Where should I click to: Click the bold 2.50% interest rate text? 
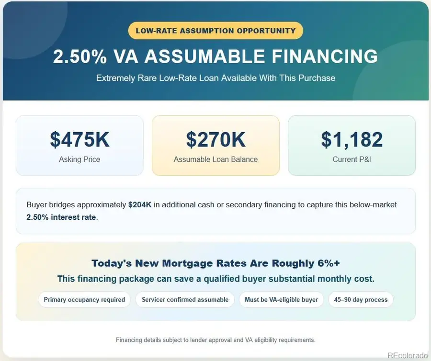tap(61, 217)
